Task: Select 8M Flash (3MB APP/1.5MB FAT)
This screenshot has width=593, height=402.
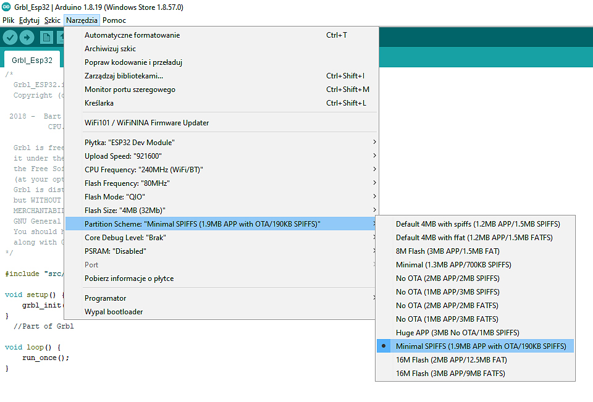Action: click(476, 251)
